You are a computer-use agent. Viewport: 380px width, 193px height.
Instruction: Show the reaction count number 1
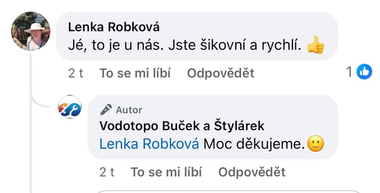point(349,72)
